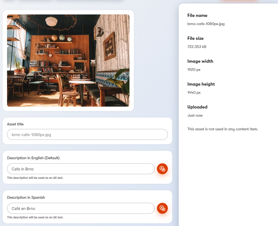Focus the Asset title input field
This screenshot has height=226, width=278.
pyautogui.click(x=87, y=134)
